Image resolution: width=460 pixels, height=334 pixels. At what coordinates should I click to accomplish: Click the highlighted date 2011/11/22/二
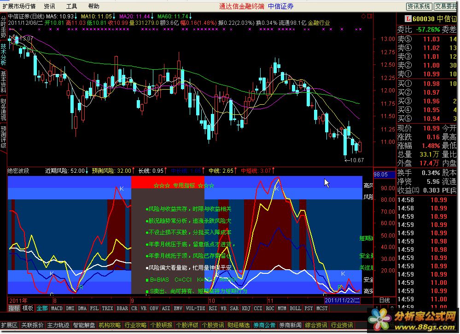[x=343, y=300]
